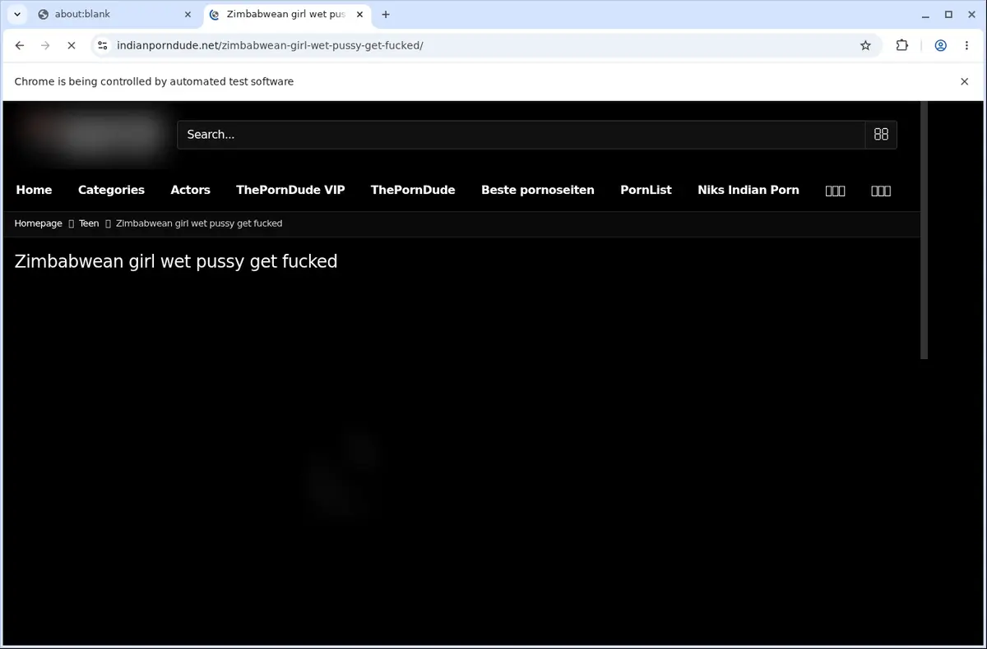The width and height of the screenshot is (987, 649).
Task: Open the PornList menu item
Action: pos(646,190)
